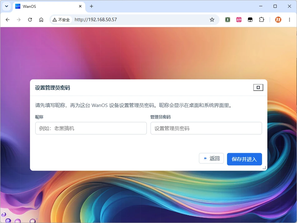This screenshot has height=223, width=297.
Task: Open the browser home page
Action: 41,20
